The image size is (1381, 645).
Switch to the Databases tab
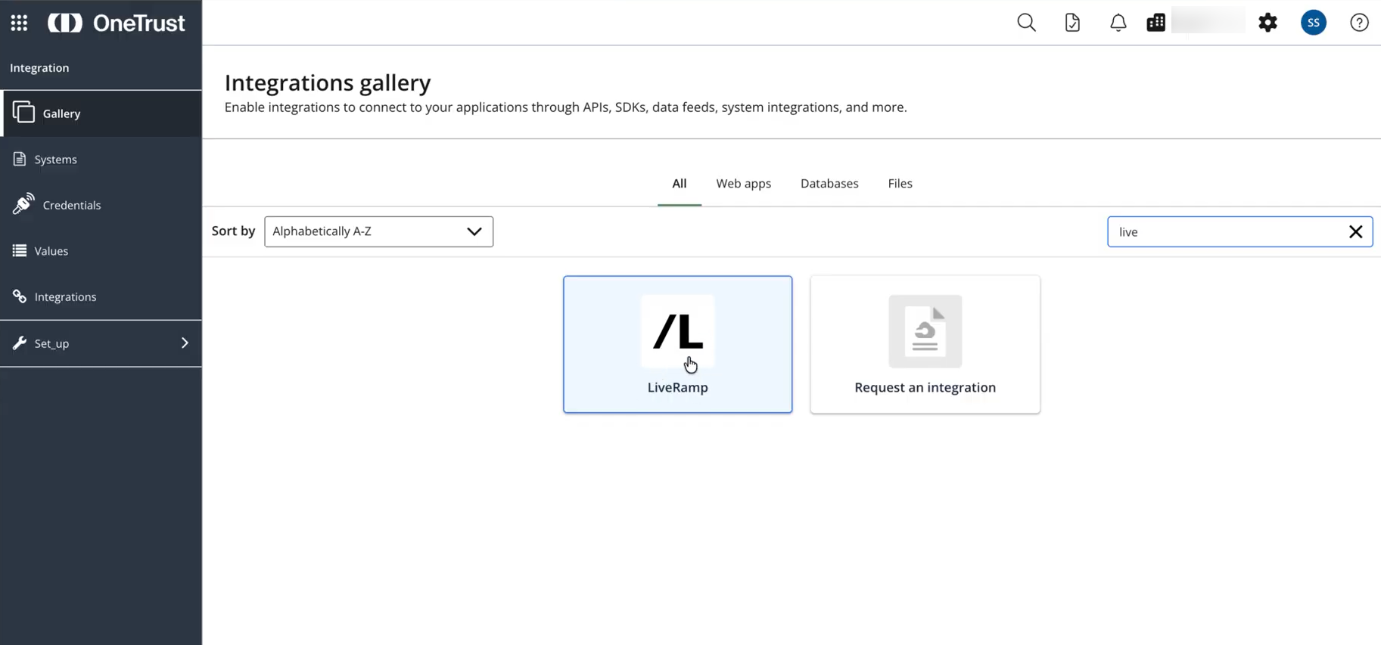tap(829, 184)
